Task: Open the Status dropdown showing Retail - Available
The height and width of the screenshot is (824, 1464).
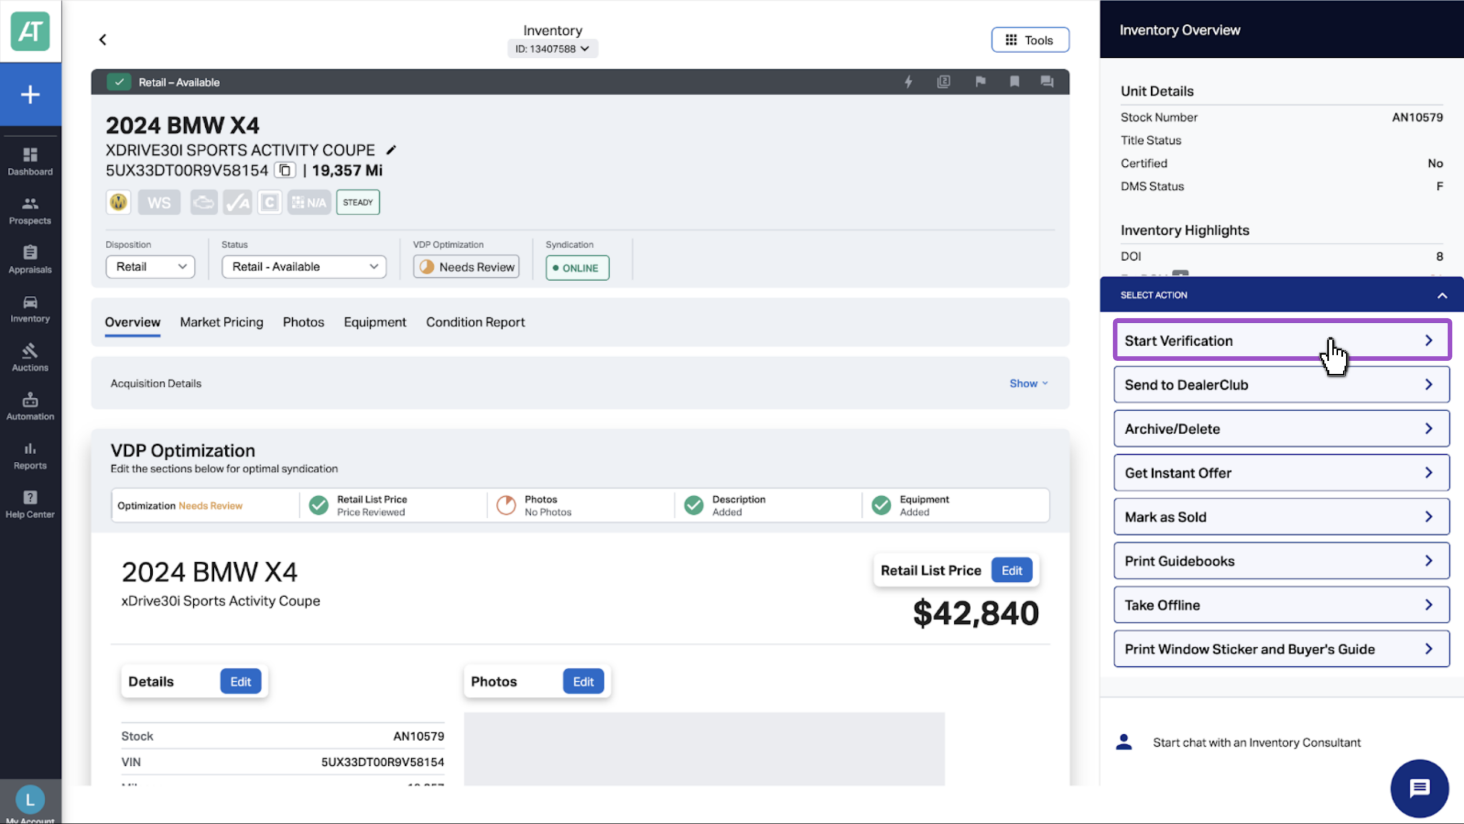Action: tap(304, 267)
